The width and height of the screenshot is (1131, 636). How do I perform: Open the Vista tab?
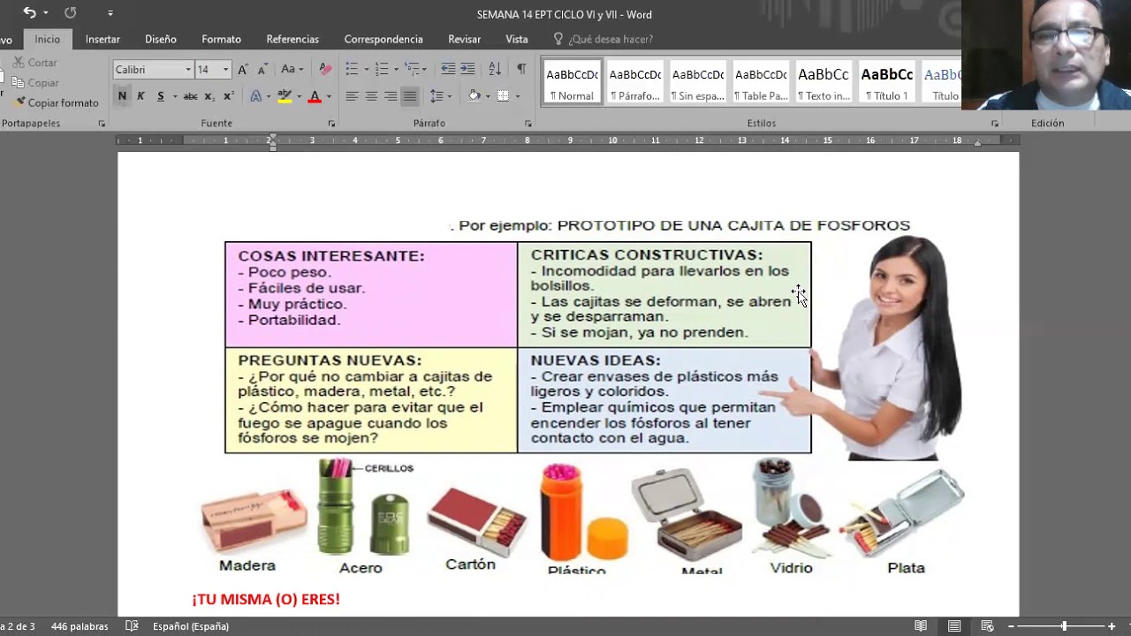tap(517, 39)
